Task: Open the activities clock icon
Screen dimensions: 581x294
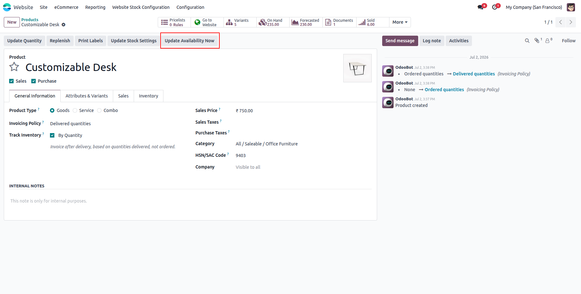Action: point(495,7)
